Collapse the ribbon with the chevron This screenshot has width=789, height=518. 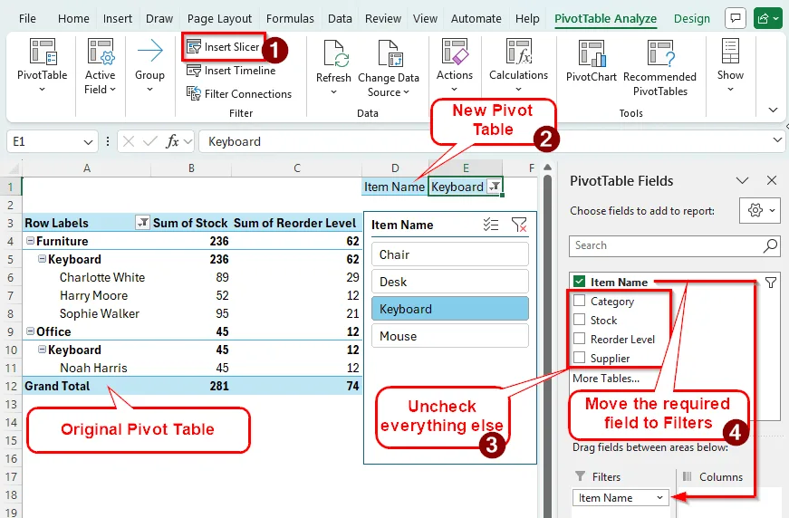[x=773, y=110]
